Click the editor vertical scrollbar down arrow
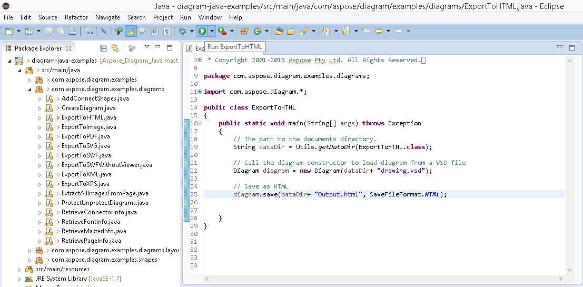This screenshot has width=583, height=287. pyautogui.click(x=569, y=270)
